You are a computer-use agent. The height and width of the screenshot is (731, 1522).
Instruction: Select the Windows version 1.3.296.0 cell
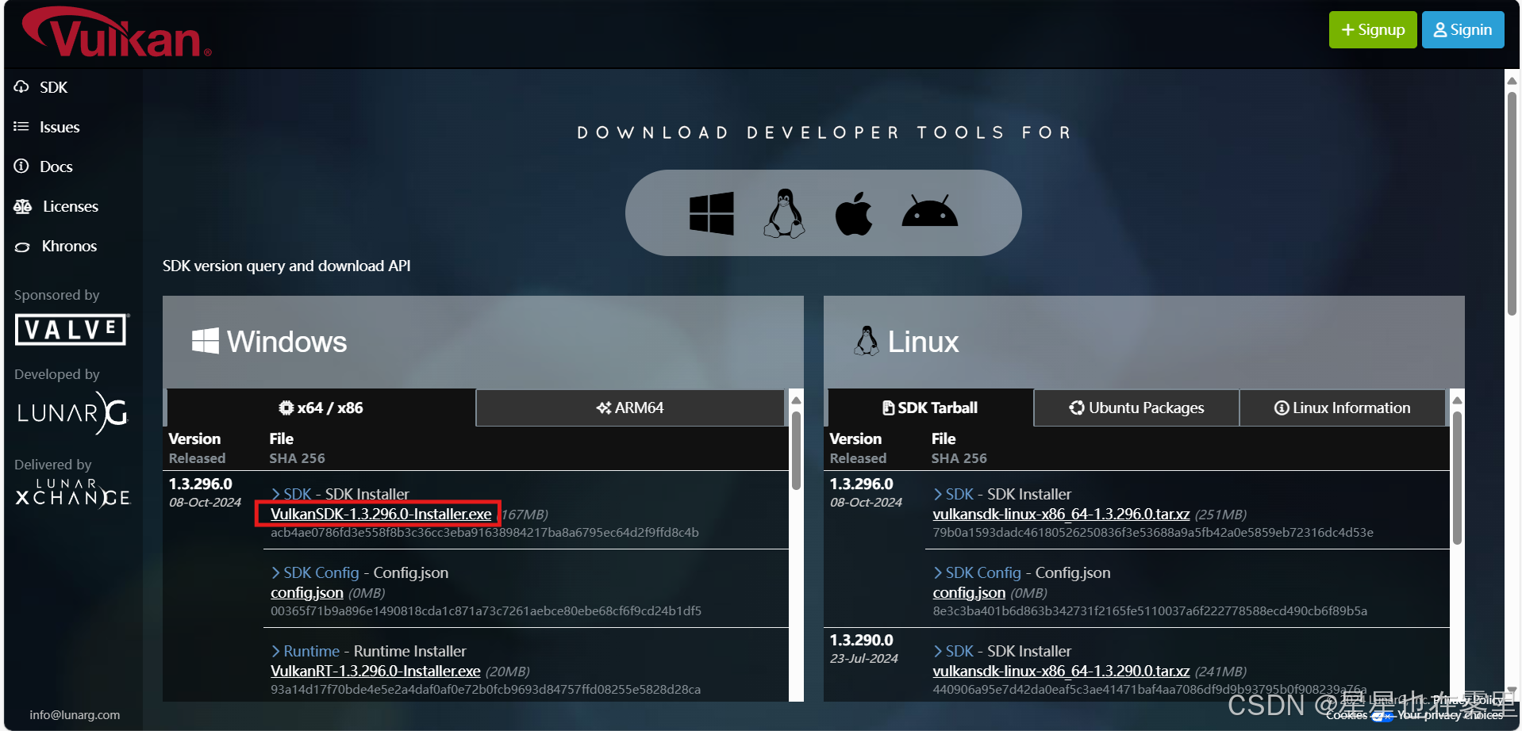point(201,484)
